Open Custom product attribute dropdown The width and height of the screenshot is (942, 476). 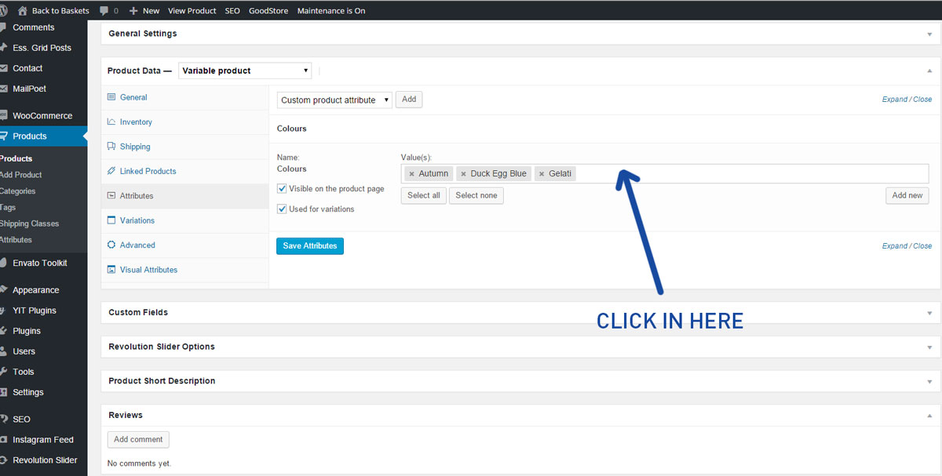tap(334, 100)
